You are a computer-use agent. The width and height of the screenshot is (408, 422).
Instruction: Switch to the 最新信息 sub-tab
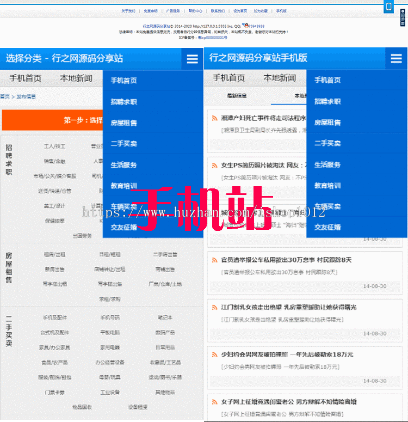[237, 95]
